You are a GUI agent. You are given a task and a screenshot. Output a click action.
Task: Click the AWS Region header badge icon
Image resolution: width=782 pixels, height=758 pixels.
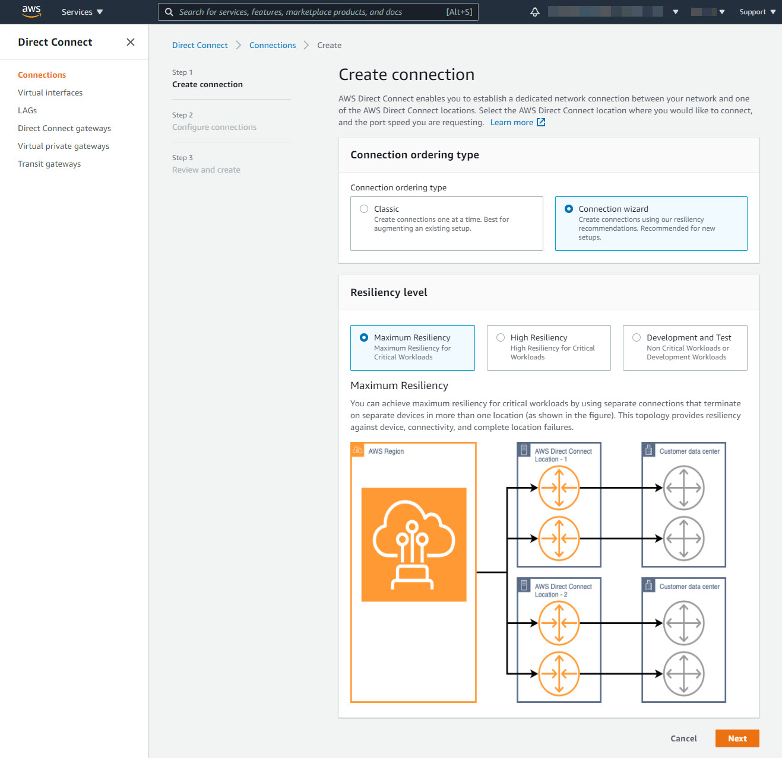357,451
